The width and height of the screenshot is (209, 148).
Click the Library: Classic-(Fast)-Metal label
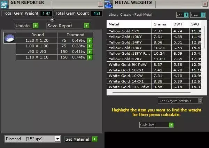point(130,15)
